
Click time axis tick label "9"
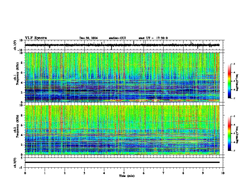click(x=203, y=173)
